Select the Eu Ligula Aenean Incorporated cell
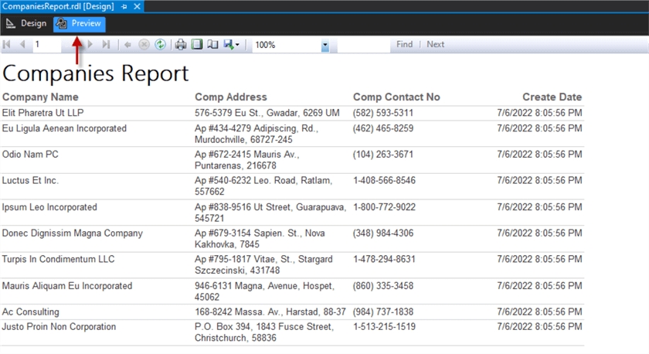The image size is (649, 354). (x=64, y=128)
